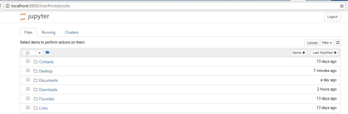Open the Favorites folder link
Image resolution: width=348 pixels, height=114 pixels.
point(47,99)
